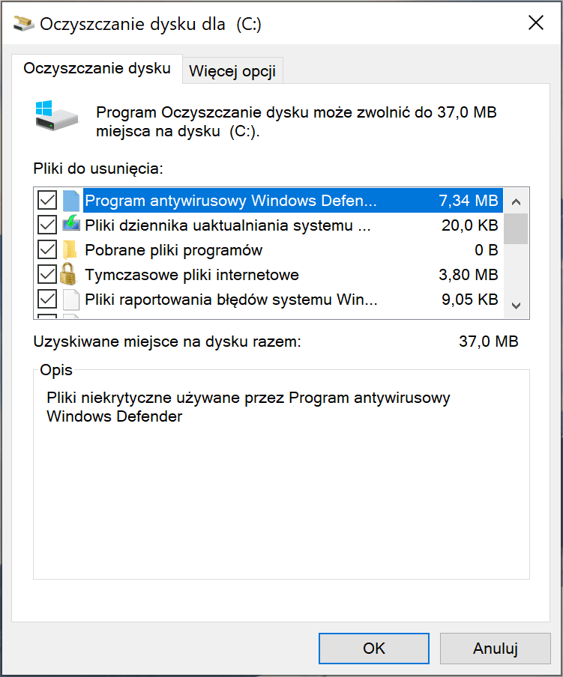Toggle the Pobrane pliki programów checkbox
Image resolution: width=563 pixels, height=677 pixels.
47,249
